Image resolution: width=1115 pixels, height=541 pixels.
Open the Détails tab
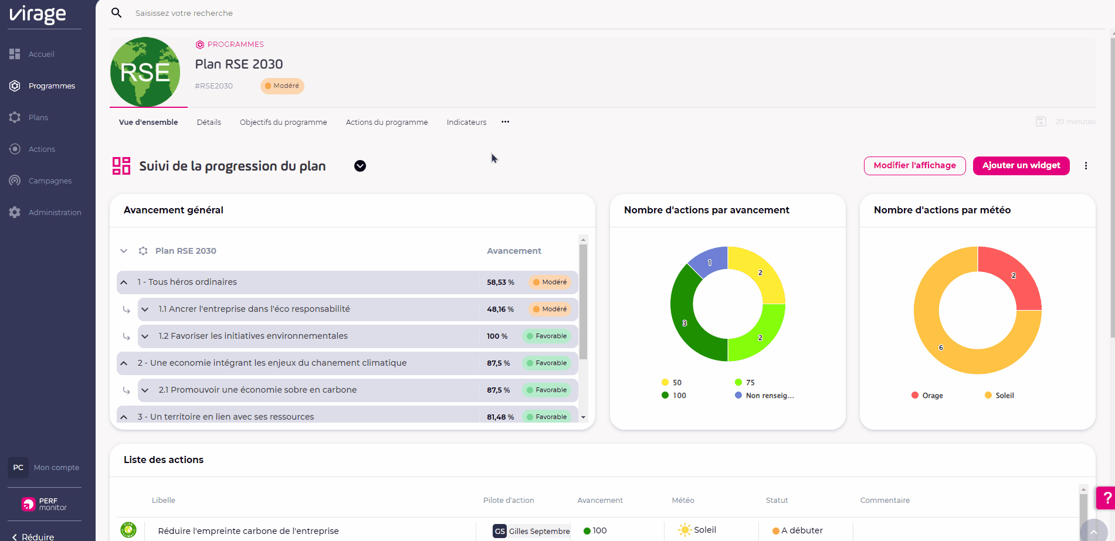coord(209,122)
